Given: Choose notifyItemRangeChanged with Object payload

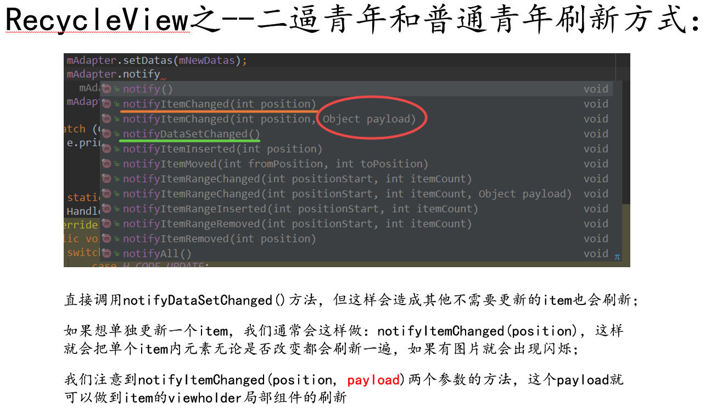Looking at the screenshot, I should pyautogui.click(x=356, y=194).
